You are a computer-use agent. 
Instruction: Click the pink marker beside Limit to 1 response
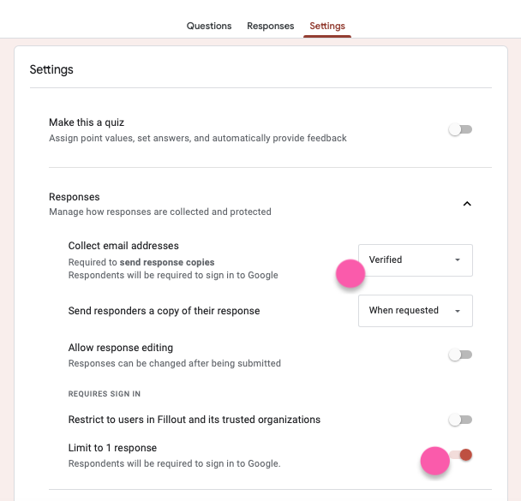pos(435,460)
